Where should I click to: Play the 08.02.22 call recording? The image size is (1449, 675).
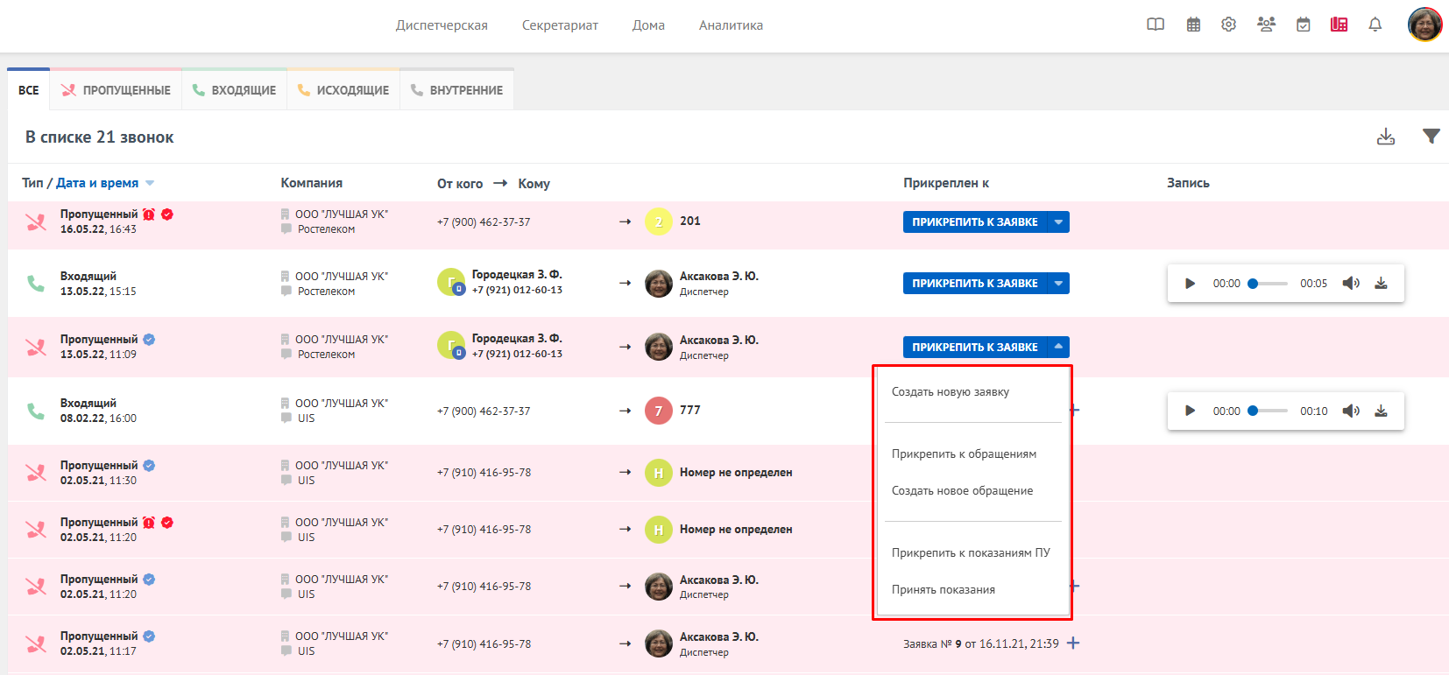coord(1190,411)
